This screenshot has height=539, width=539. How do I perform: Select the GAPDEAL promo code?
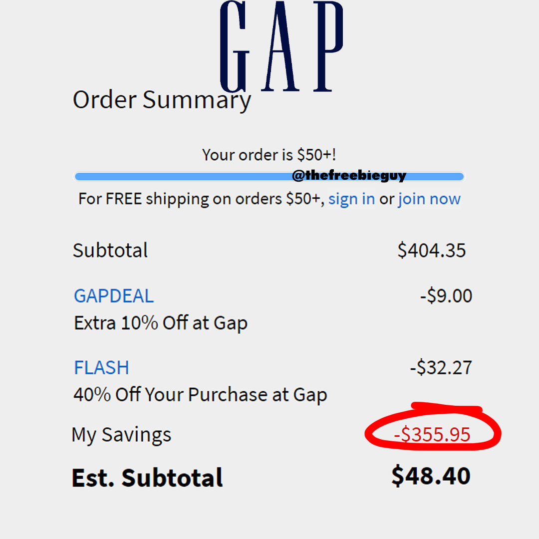(113, 296)
